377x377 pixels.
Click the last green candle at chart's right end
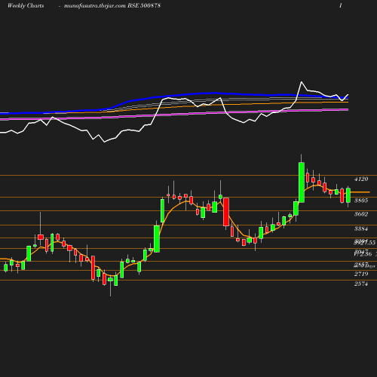point(348,195)
